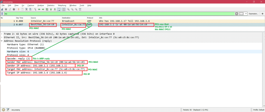The width and height of the screenshot is (265, 112).
Task: Open the View menu
Action: click(16, 5)
